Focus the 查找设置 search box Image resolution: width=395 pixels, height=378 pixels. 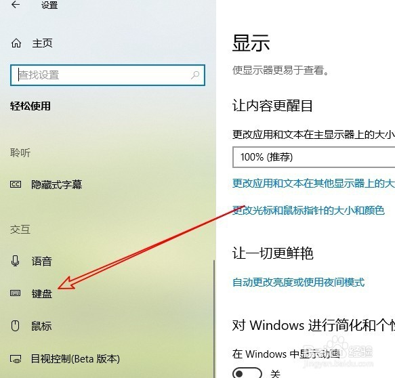pos(108,75)
